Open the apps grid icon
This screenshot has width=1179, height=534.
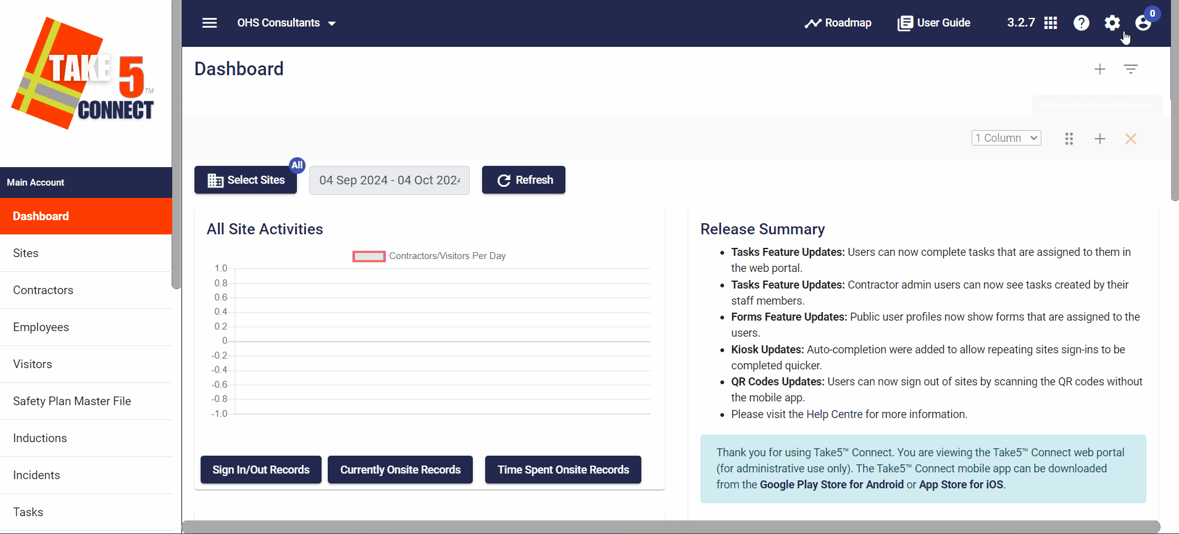(x=1051, y=23)
